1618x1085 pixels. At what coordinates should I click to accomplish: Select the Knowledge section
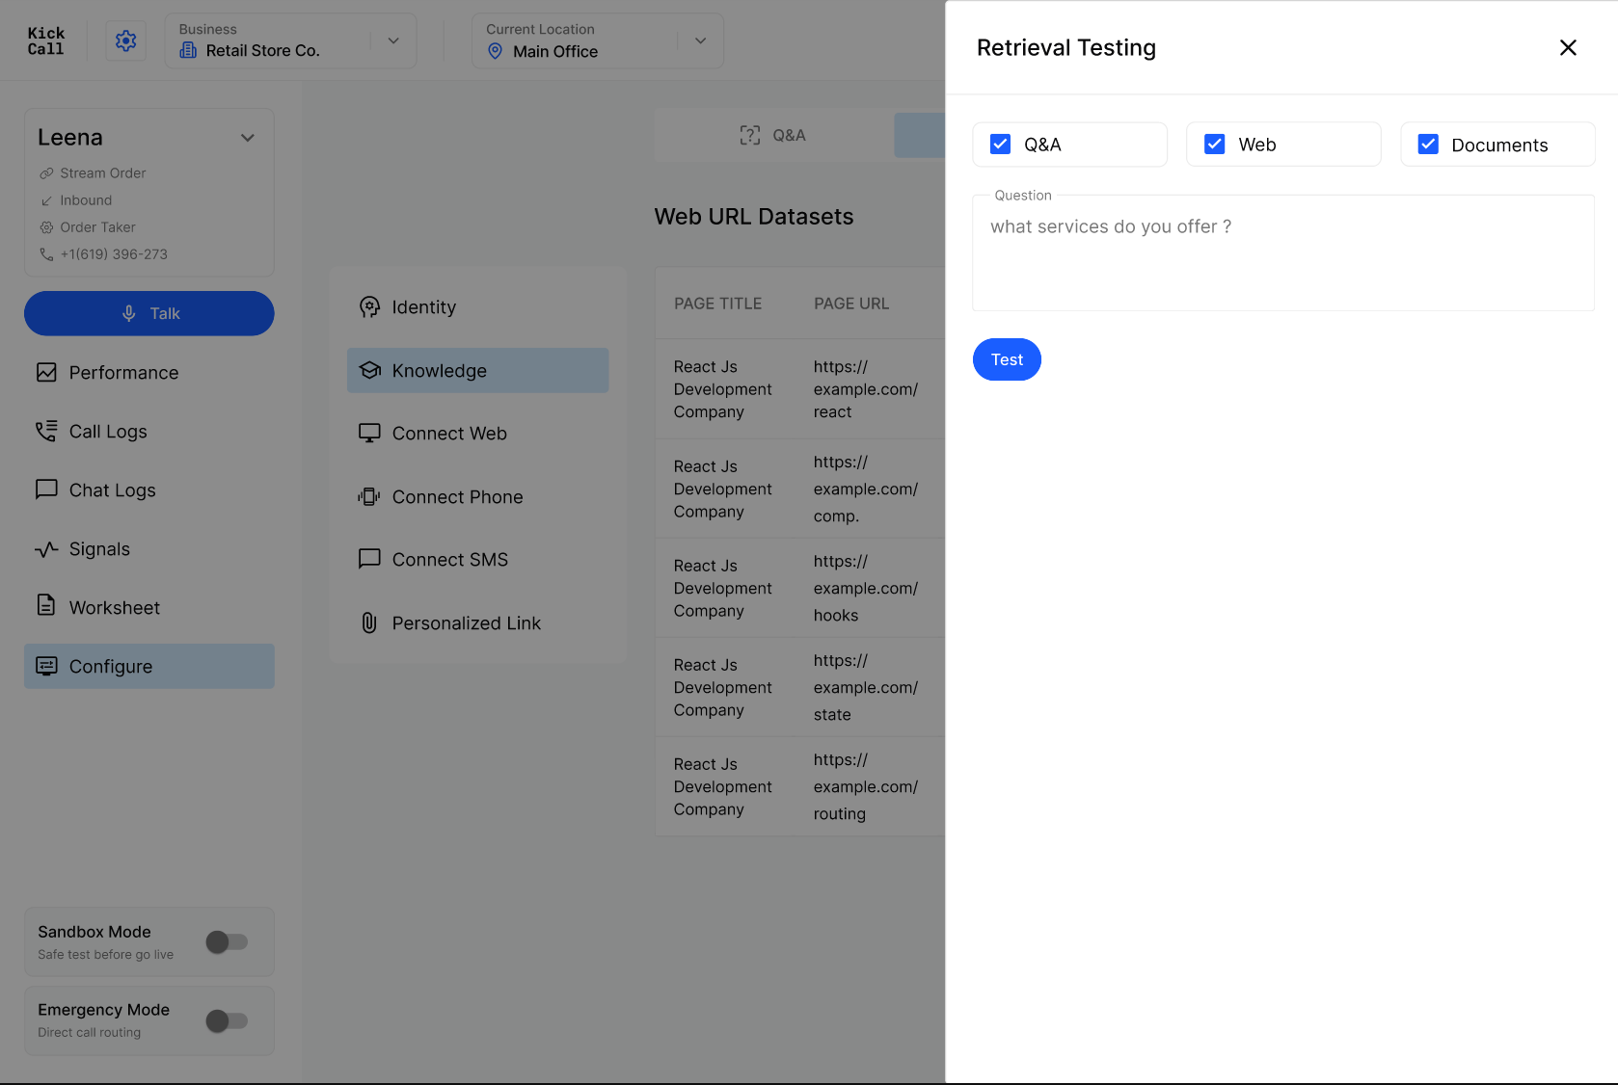[x=478, y=370]
